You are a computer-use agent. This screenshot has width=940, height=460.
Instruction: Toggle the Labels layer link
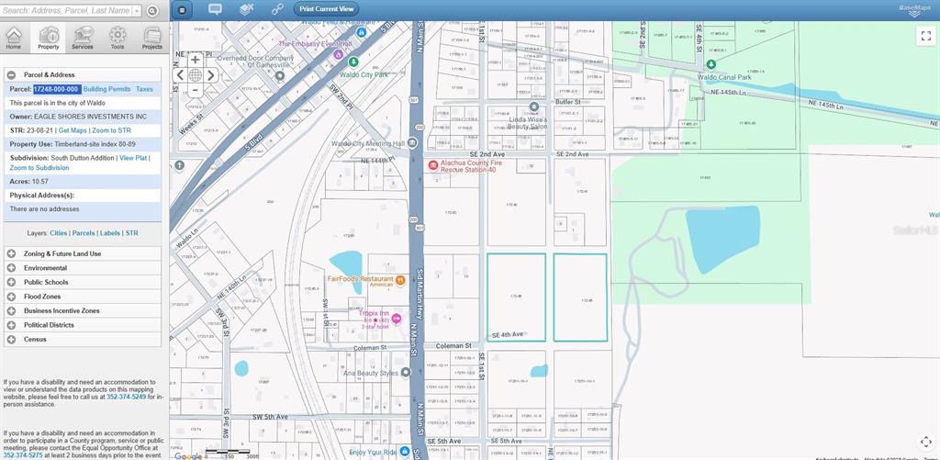click(110, 233)
